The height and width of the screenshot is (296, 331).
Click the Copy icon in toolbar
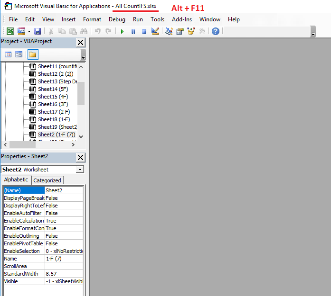(x=62, y=31)
